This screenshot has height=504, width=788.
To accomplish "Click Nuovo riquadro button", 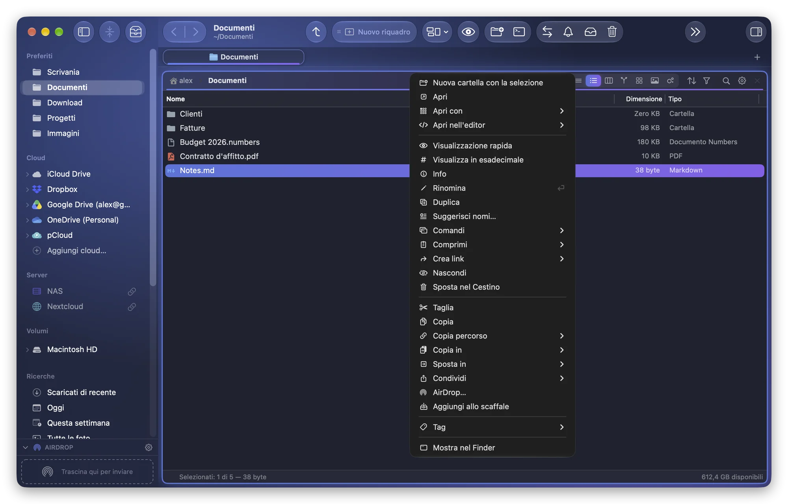I will click(x=374, y=32).
